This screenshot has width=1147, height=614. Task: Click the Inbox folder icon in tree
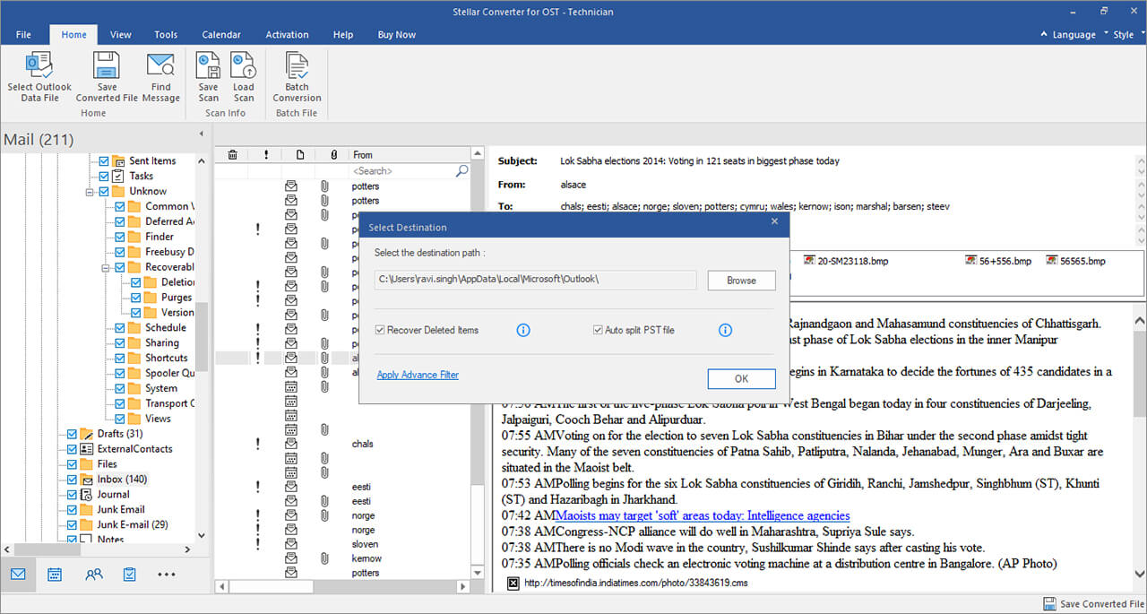coord(87,480)
